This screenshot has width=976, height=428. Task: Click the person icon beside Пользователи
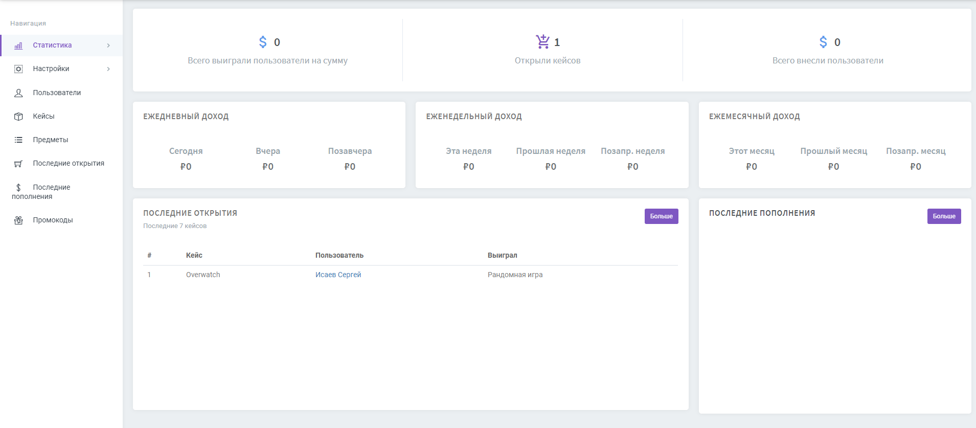pos(18,93)
